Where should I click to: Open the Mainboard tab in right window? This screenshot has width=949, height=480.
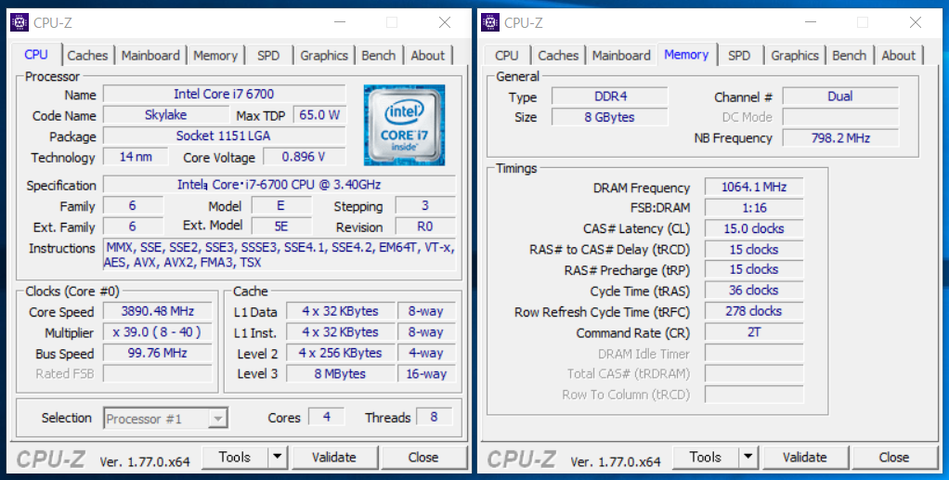click(621, 55)
